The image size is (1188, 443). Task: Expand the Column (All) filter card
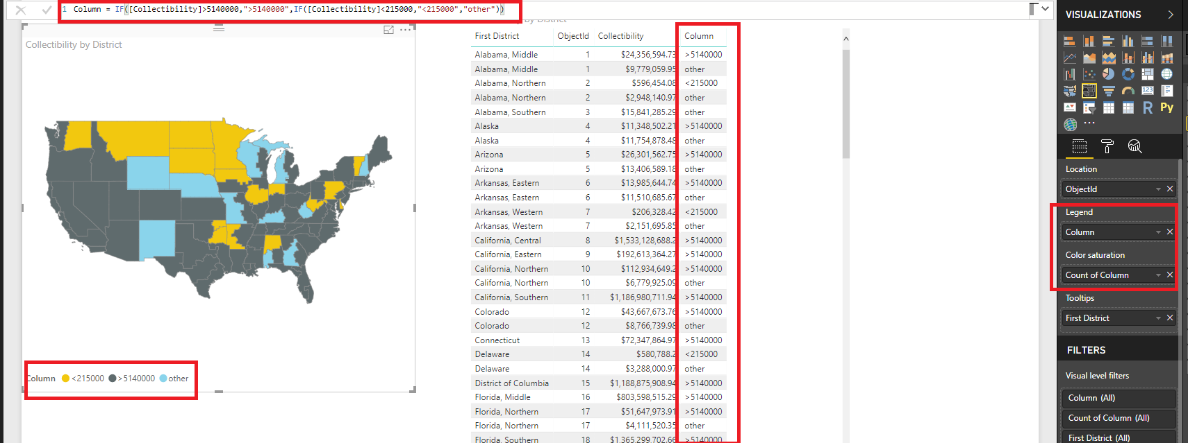(x=1119, y=398)
